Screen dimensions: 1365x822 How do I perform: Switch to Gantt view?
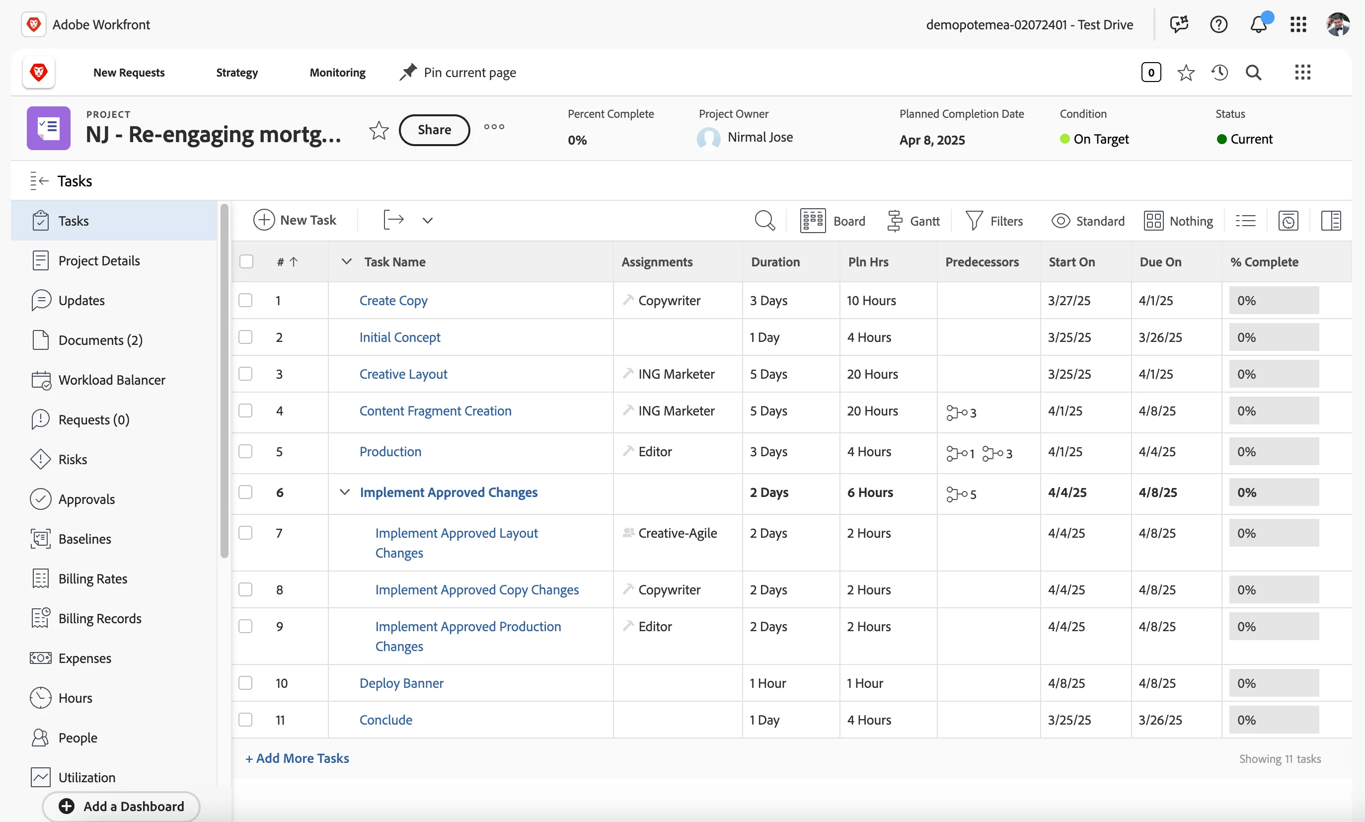(x=913, y=221)
